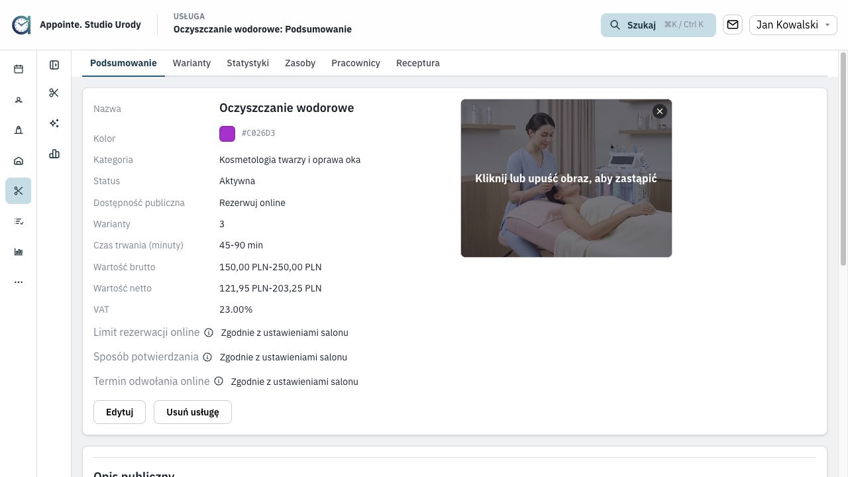
Task: Open the clients person icon in sidebar
Action: click(19, 100)
